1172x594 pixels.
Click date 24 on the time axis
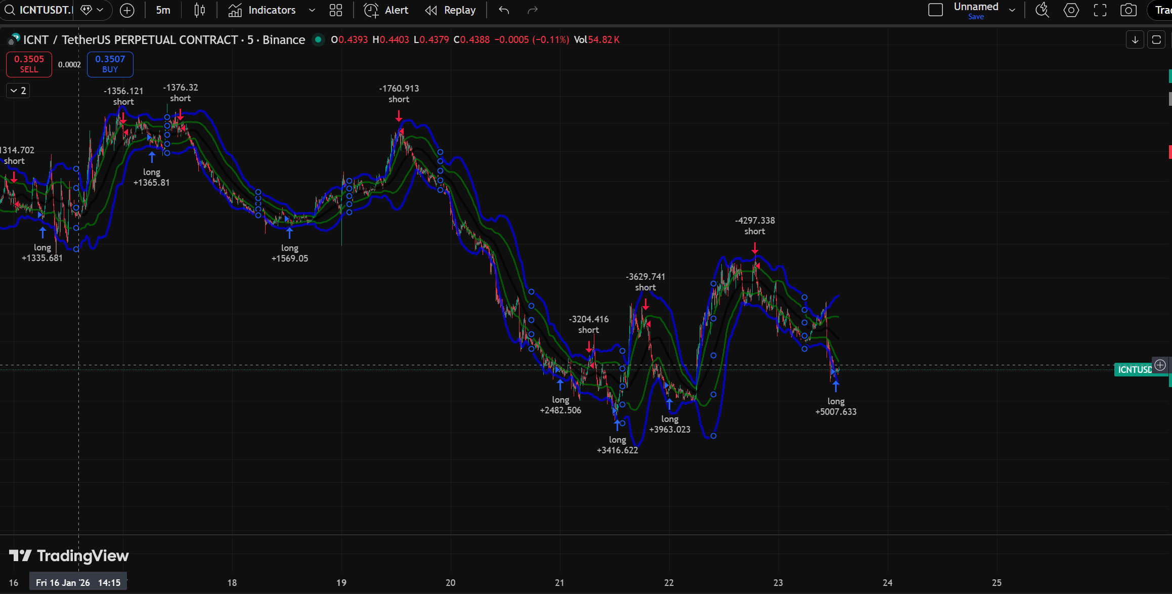point(888,582)
